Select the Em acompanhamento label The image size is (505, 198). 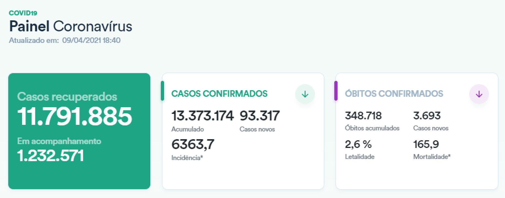(59, 141)
